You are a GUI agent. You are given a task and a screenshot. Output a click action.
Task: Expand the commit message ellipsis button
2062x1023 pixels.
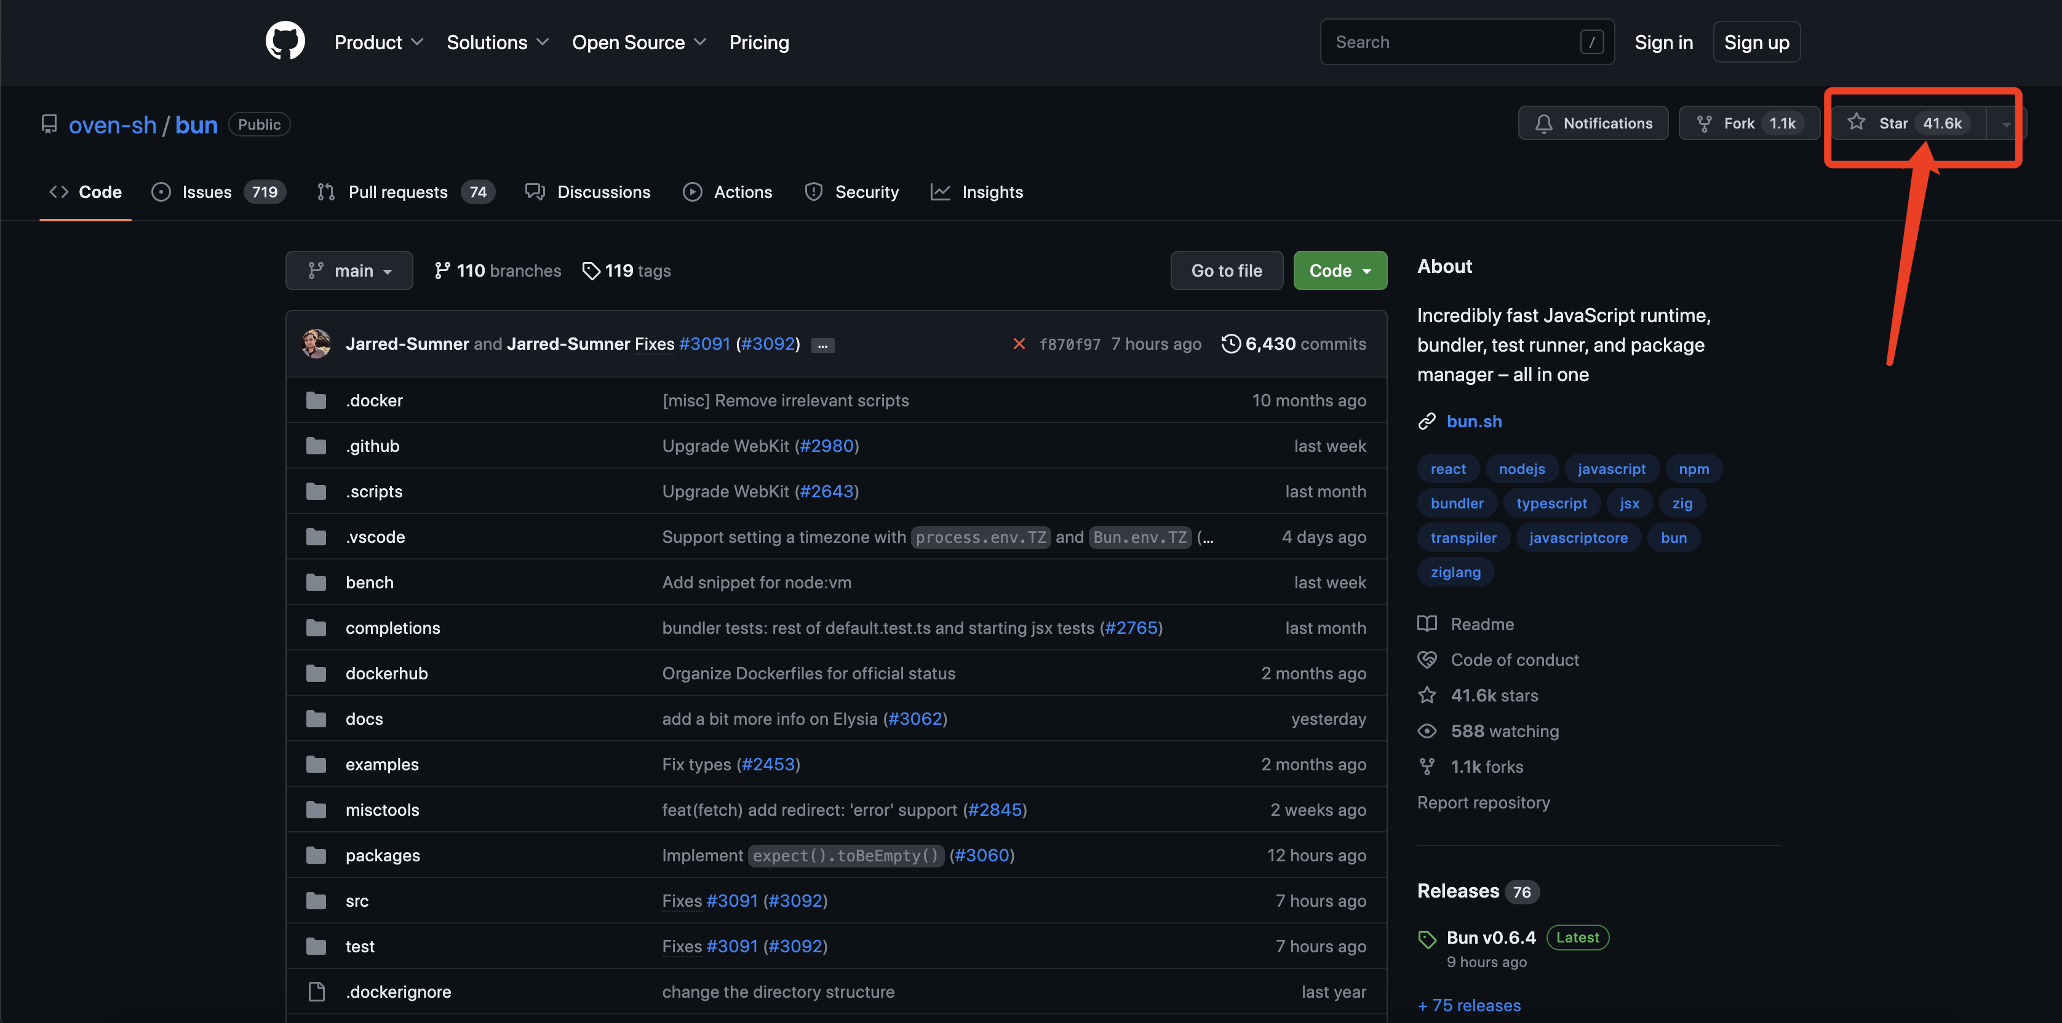[822, 346]
